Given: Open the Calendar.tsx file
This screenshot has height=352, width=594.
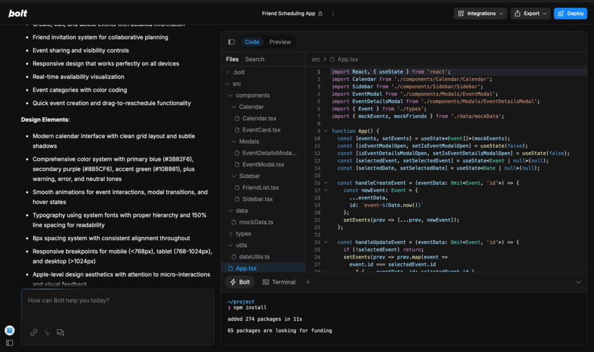Looking at the screenshot, I should pyautogui.click(x=259, y=118).
